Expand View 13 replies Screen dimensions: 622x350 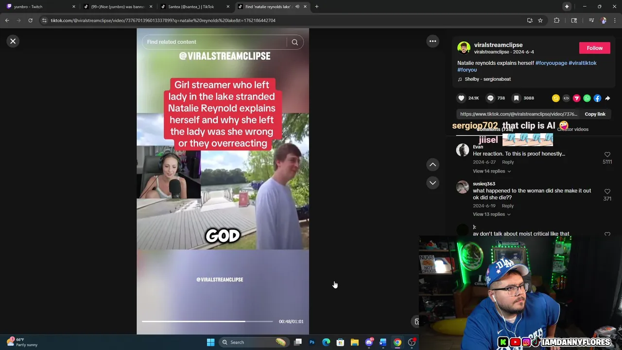492,214
